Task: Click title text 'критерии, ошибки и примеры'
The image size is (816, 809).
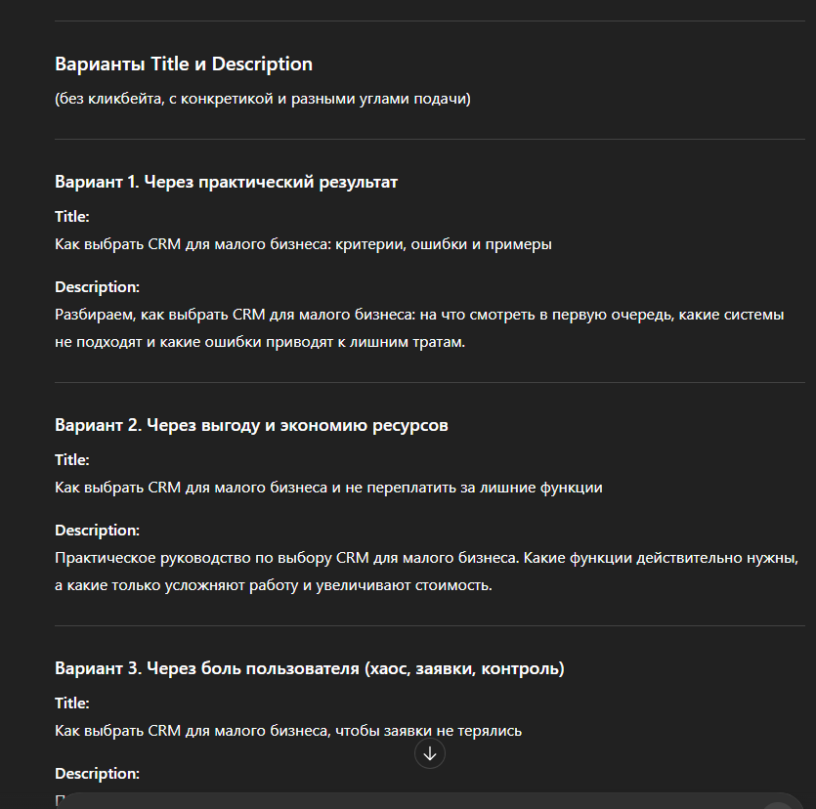Action: coord(444,244)
